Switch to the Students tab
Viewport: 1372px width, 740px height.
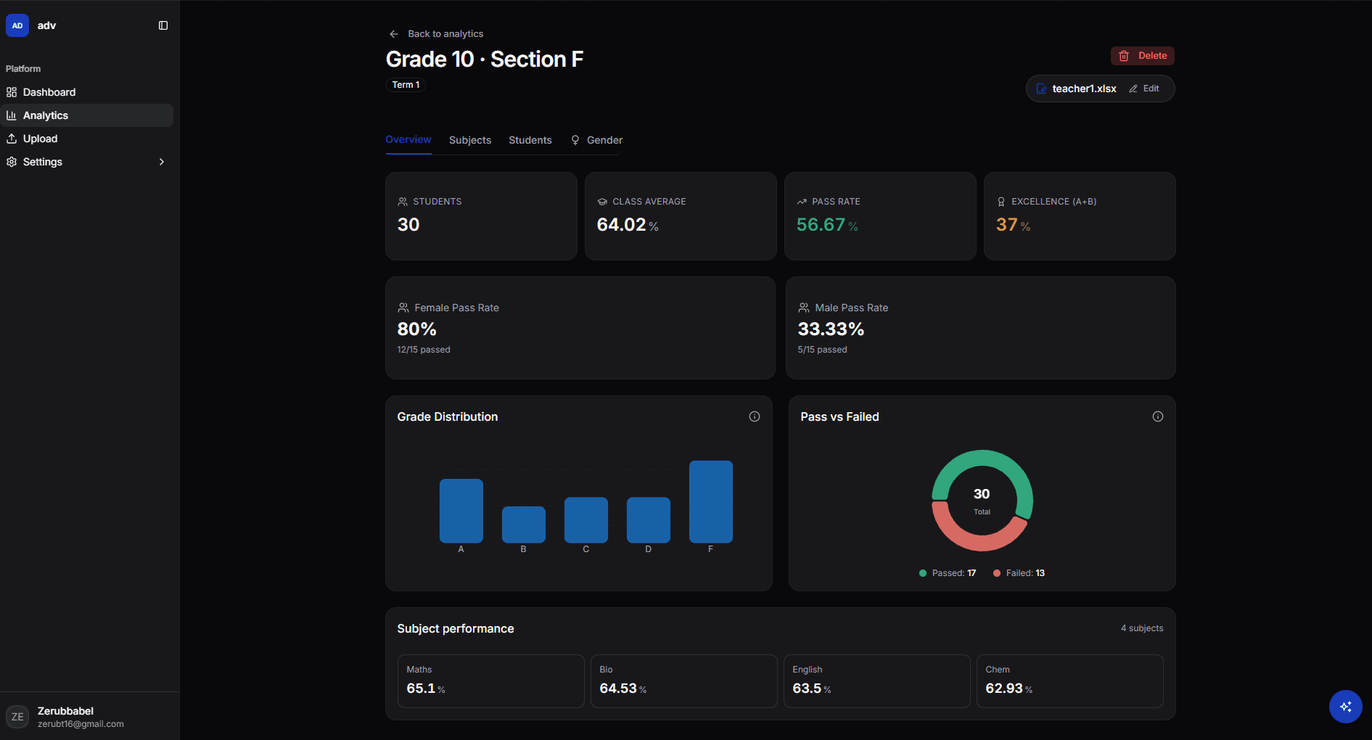click(530, 140)
